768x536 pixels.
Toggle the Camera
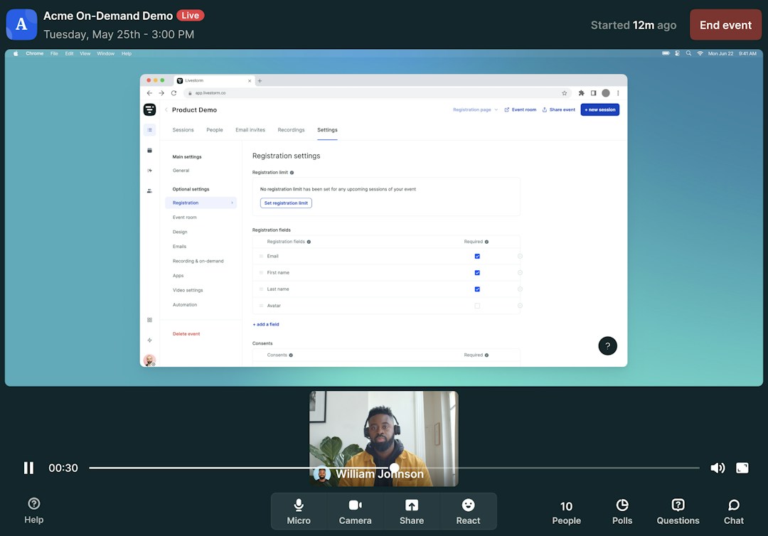[355, 512]
